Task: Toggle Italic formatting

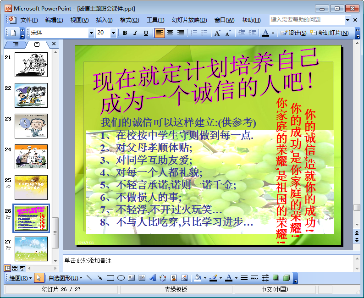Action: point(135,33)
